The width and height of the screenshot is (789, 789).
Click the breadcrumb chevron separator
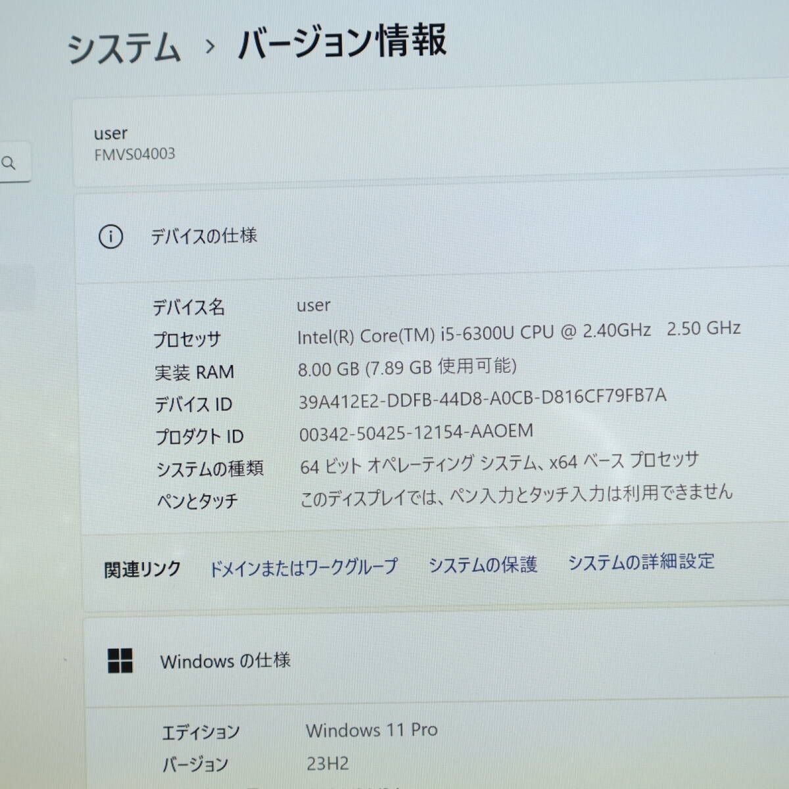pyautogui.click(x=210, y=47)
